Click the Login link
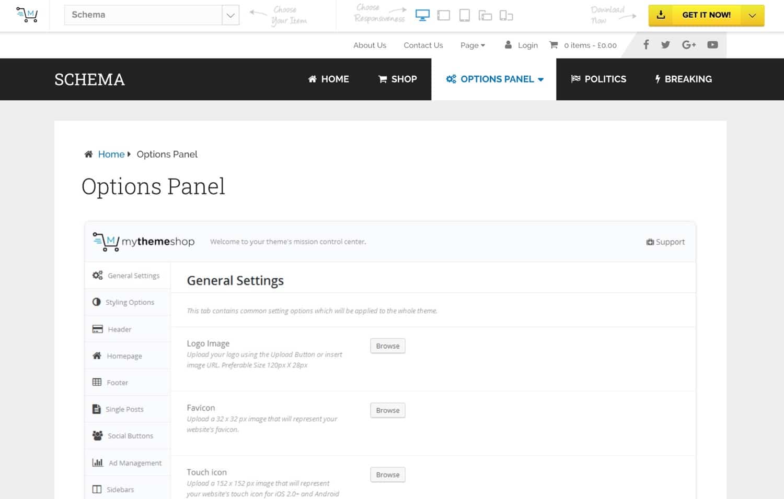Image resolution: width=784 pixels, height=499 pixels. pyautogui.click(x=527, y=45)
